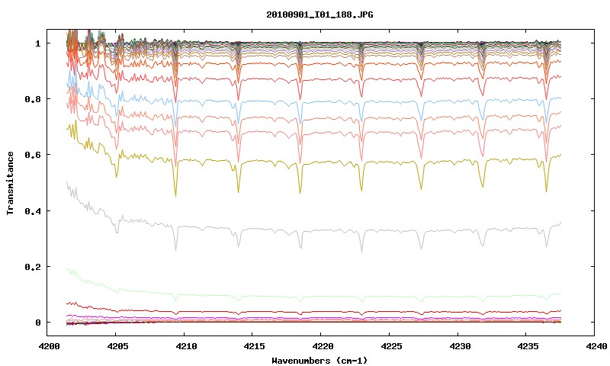610x366 pixels.
Task: Click the y-axis tick label 1
Action: point(37,43)
